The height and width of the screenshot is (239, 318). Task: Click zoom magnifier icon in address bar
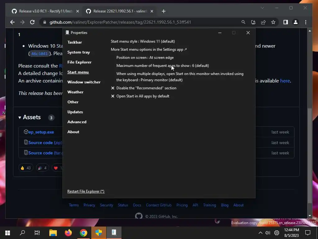click(243, 22)
